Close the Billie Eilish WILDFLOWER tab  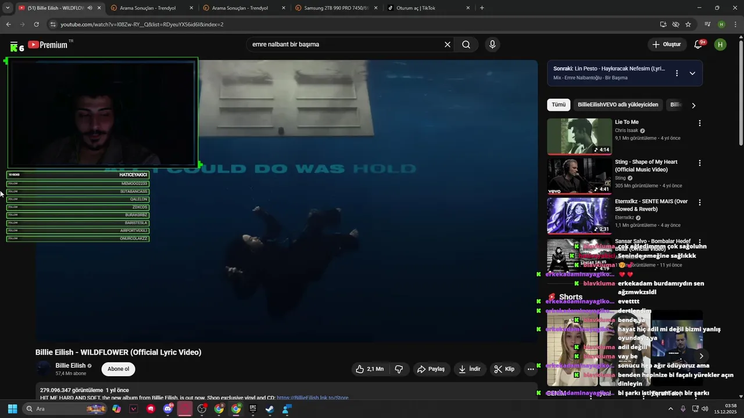(x=99, y=8)
